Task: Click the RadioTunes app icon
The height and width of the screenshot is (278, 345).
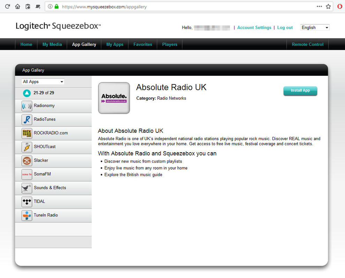Action: 27,120
